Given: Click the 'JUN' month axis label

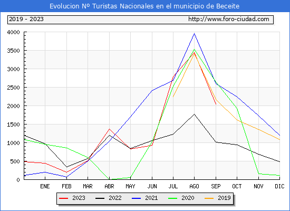Looking at the screenshot, I should [152, 186].
